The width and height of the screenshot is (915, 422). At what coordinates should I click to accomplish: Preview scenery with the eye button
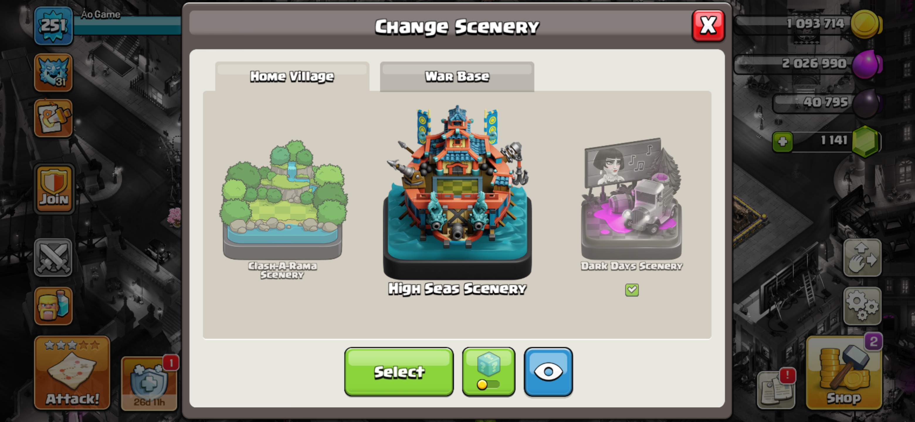(548, 372)
